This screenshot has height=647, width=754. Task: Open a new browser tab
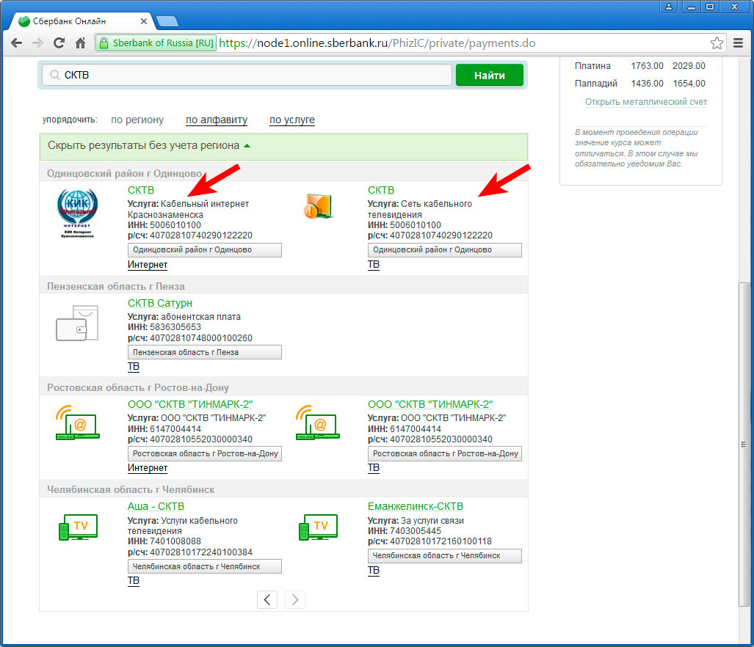tap(167, 21)
